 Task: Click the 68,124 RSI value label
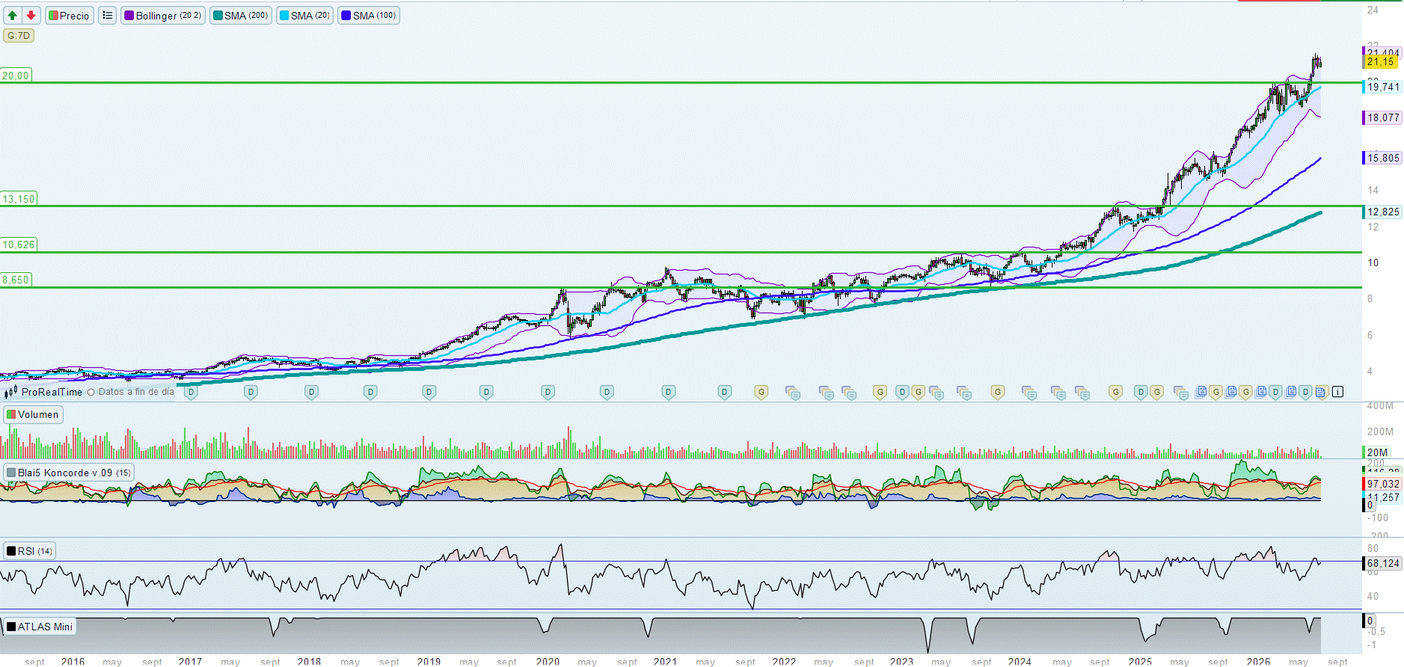coord(1382,563)
